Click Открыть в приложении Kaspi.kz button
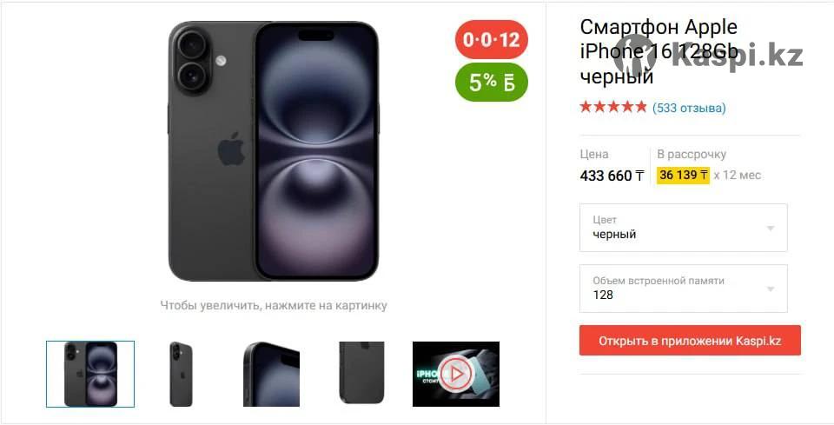Viewport: 834px width, 425px height. click(690, 341)
